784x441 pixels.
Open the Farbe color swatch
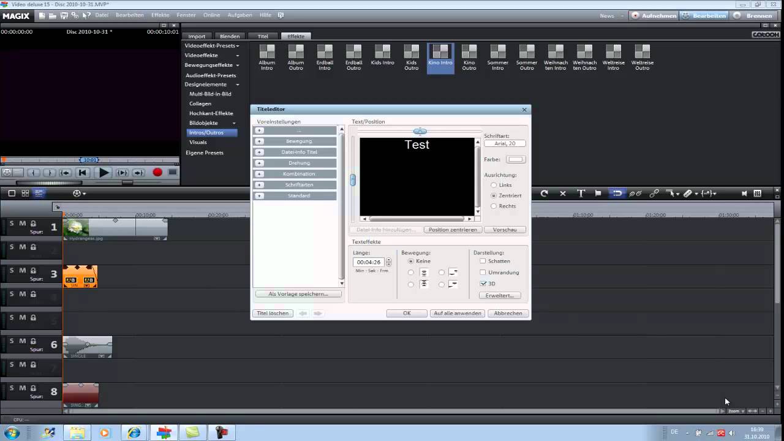point(516,159)
